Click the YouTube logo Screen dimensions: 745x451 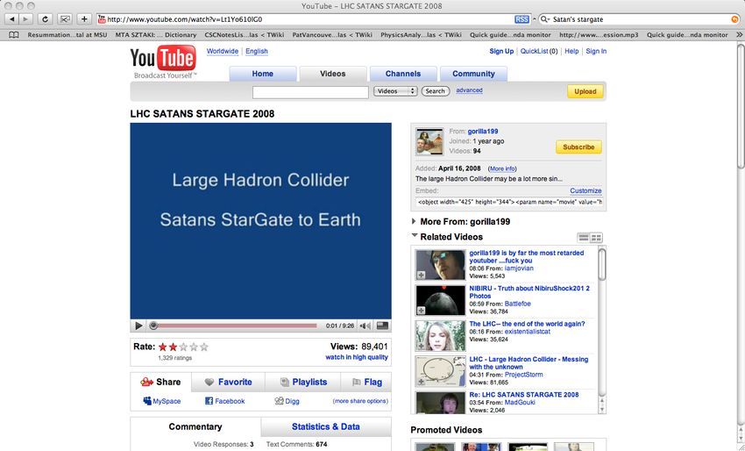click(x=163, y=61)
